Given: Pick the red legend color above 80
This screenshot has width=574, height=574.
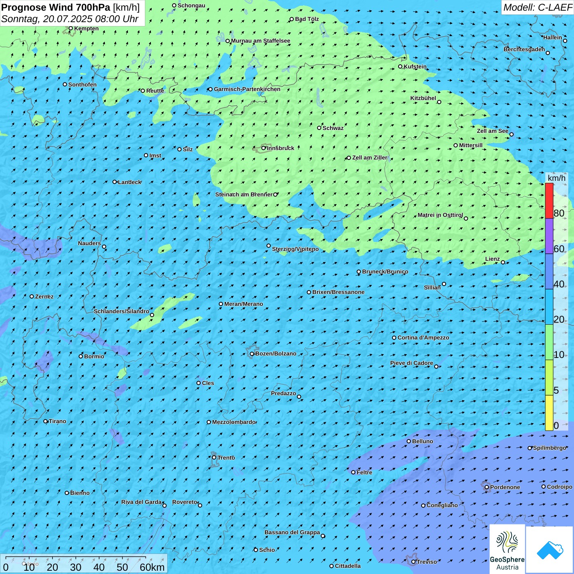Looking at the screenshot, I should click(549, 200).
